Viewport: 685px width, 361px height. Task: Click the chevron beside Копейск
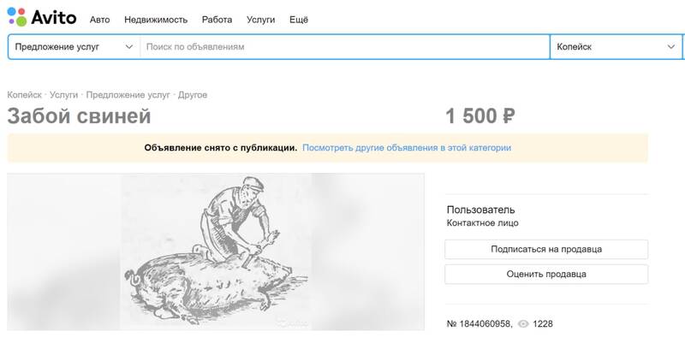[x=671, y=47]
